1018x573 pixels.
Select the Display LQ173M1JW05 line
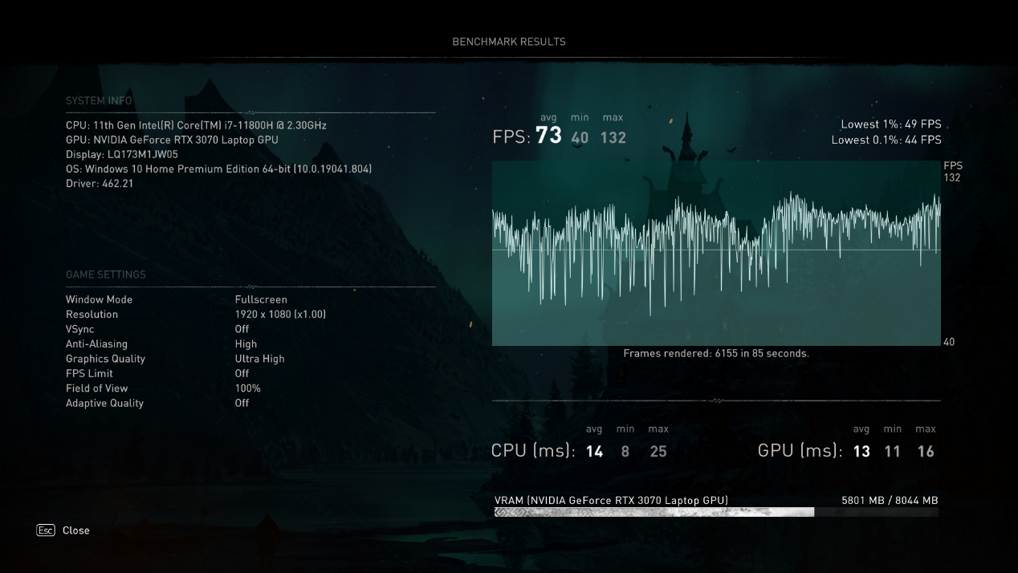122,154
